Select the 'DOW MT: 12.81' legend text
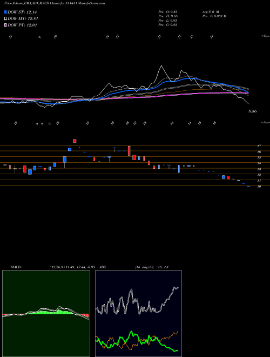 click(x=23, y=19)
